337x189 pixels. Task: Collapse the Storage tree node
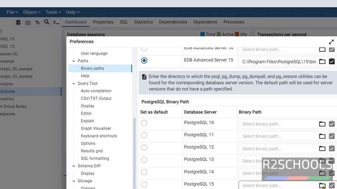(74, 181)
